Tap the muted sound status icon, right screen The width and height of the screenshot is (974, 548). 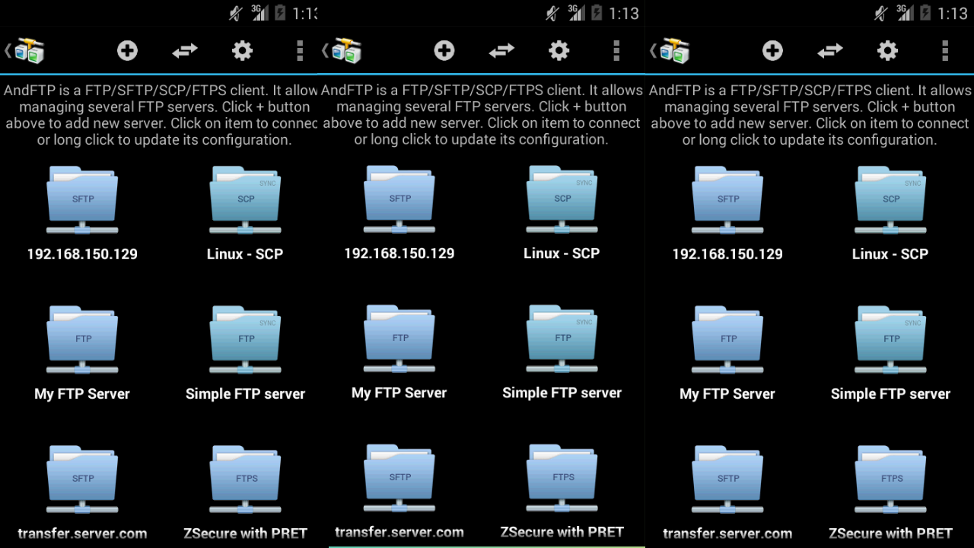click(880, 13)
